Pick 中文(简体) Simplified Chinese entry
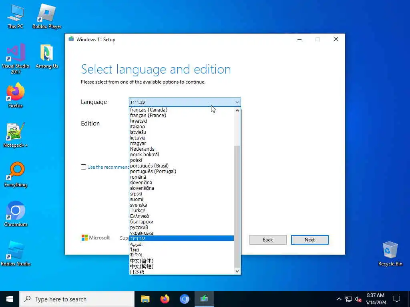Image resolution: width=410 pixels, height=307 pixels. [x=181, y=261]
